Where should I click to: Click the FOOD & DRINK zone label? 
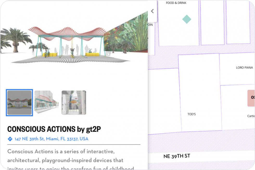click(x=176, y=3)
